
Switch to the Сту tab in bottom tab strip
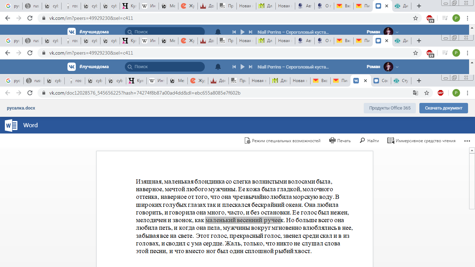pos(401,81)
